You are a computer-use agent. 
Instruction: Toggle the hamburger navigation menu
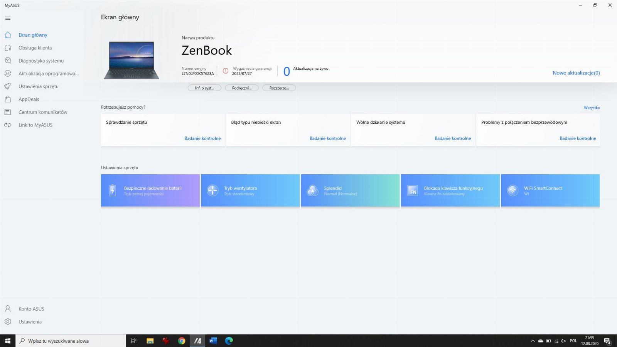pos(8,18)
